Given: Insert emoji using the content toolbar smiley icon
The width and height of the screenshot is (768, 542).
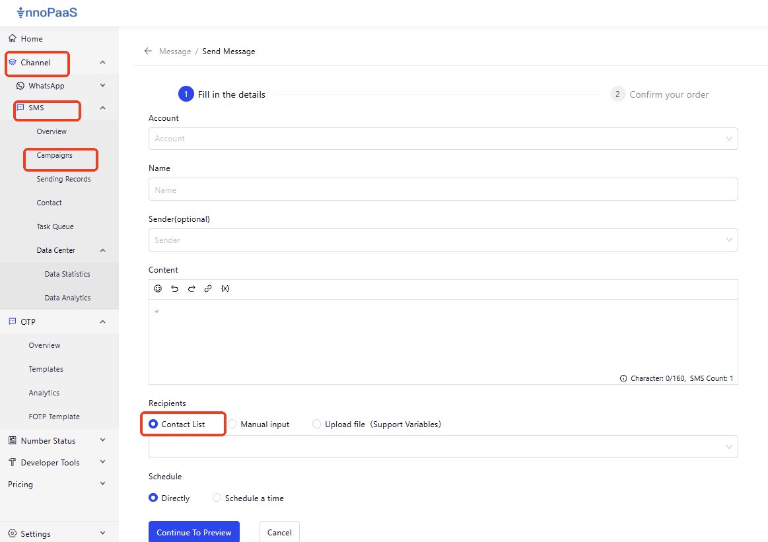Looking at the screenshot, I should tap(158, 288).
